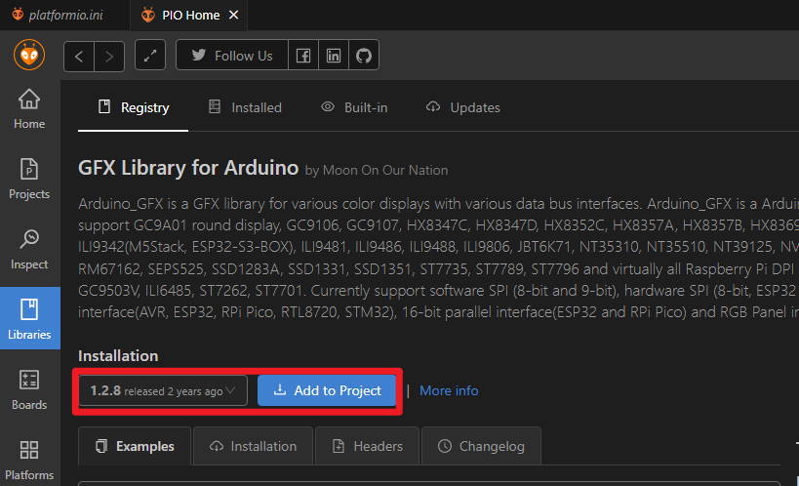
Task: Go forward with the right arrow button
Action: pos(109,56)
